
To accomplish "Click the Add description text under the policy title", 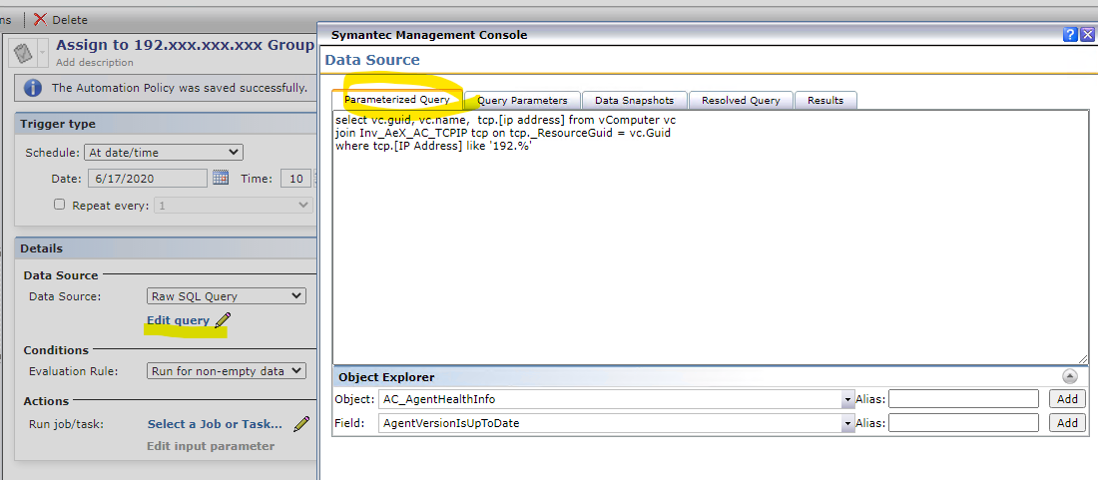I will 95,62.
